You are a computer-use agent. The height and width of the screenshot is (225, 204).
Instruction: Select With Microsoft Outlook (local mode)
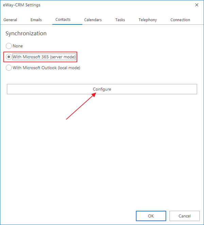pyautogui.click(x=43, y=68)
